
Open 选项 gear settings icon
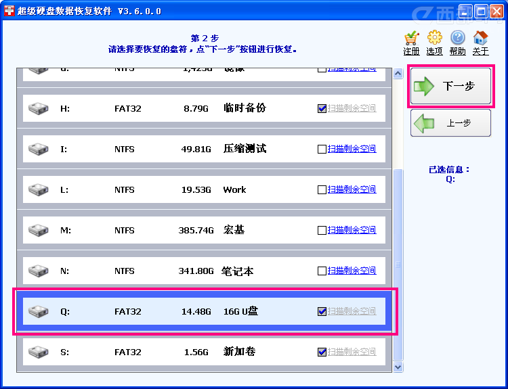coord(434,39)
